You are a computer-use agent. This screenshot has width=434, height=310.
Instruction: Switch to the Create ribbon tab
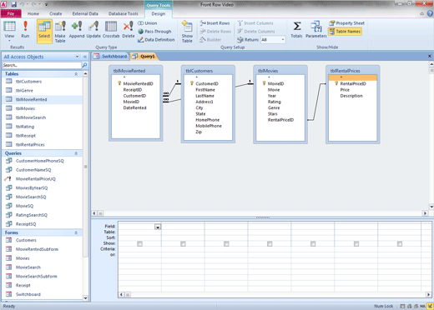pos(56,13)
